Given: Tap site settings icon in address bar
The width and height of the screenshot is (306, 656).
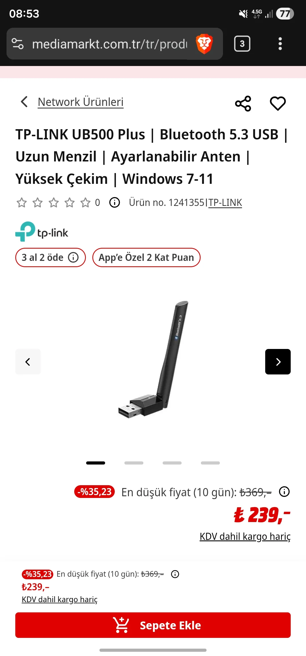Looking at the screenshot, I should (18, 44).
